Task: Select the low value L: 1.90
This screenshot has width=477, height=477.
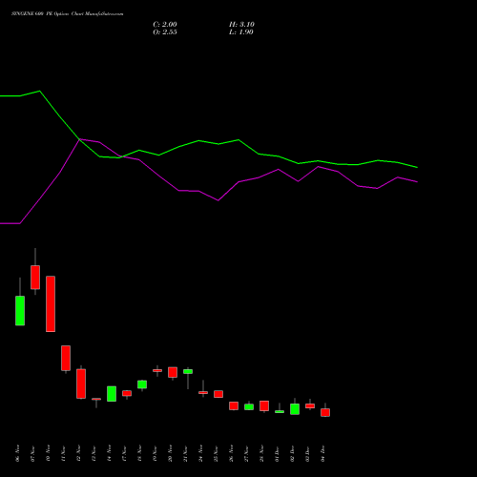Action: (x=241, y=32)
